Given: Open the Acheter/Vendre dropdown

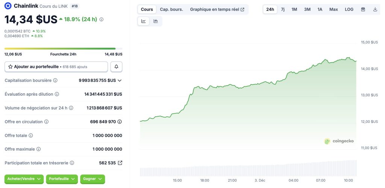Looking at the screenshot, I should coord(24,179).
